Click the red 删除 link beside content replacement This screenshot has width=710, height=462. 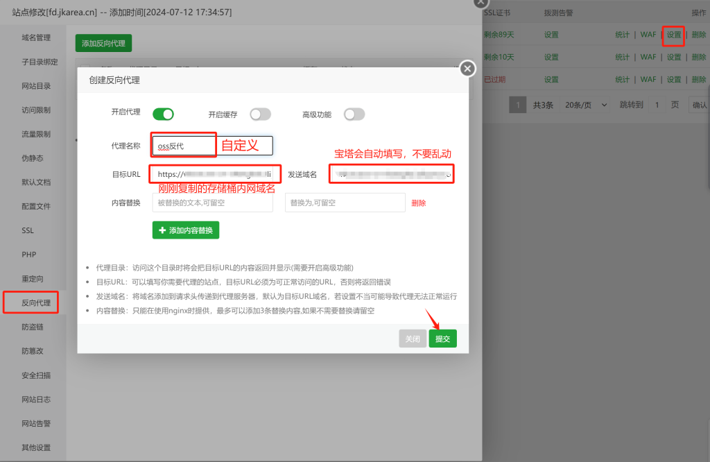tap(419, 203)
